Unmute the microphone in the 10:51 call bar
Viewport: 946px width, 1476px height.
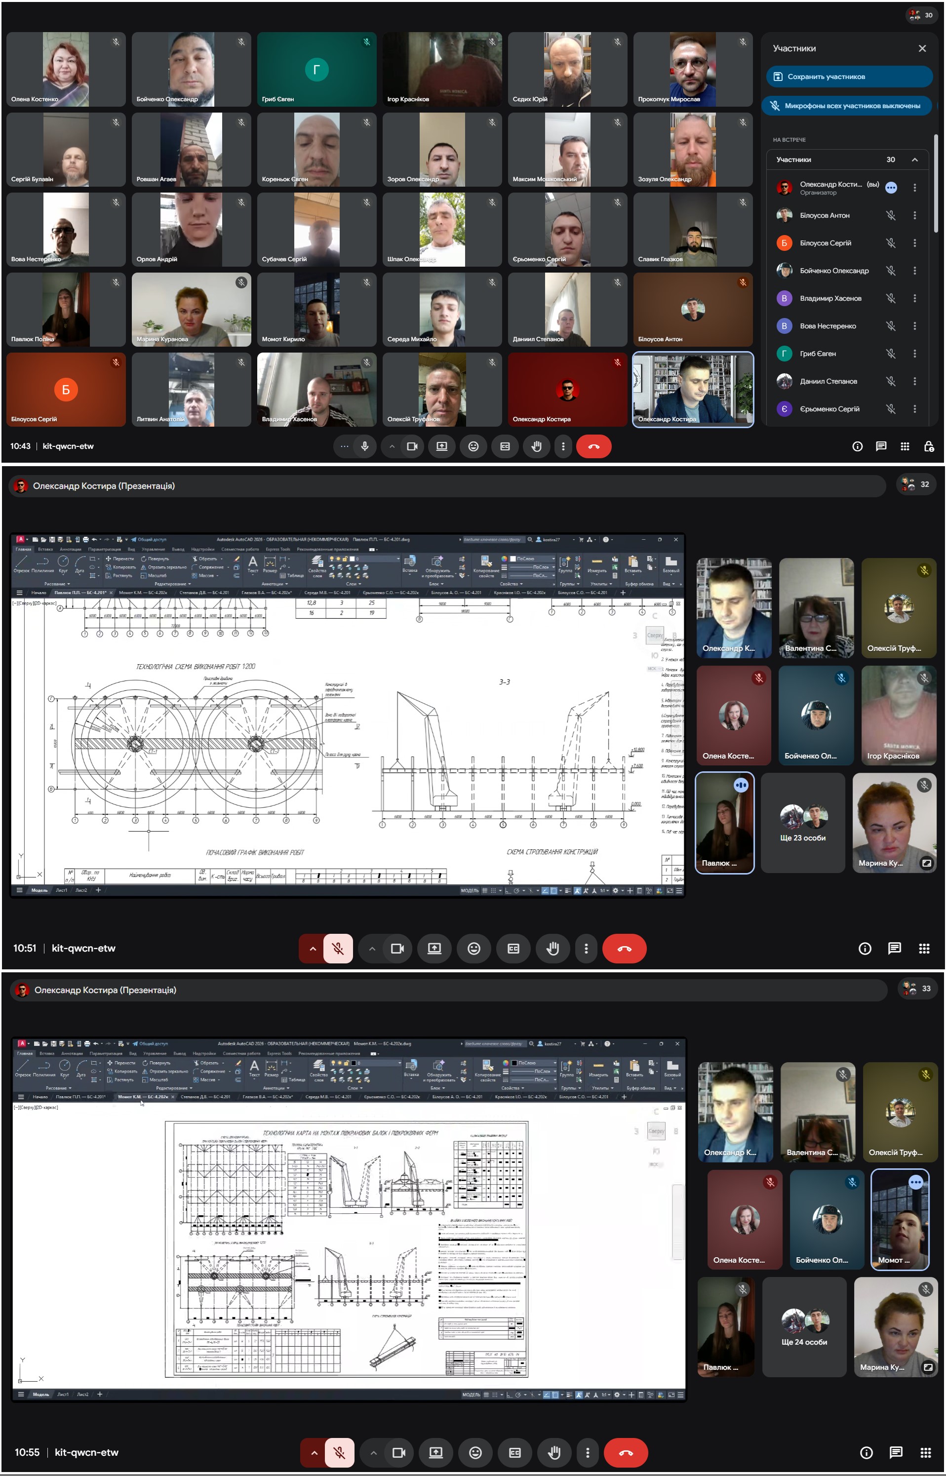tap(338, 949)
